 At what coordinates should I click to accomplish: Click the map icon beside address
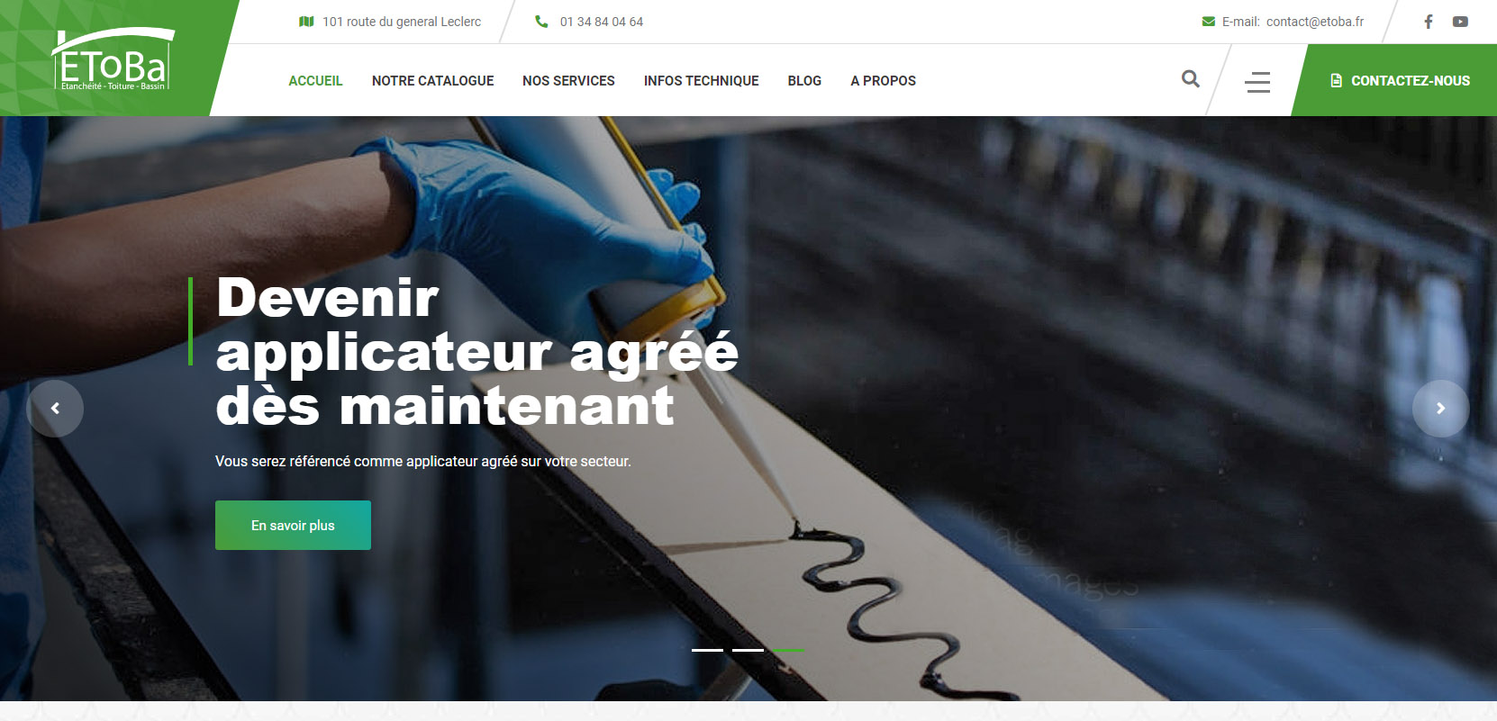point(306,22)
